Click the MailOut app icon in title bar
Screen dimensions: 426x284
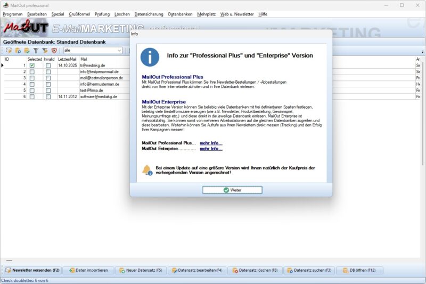(6, 5)
